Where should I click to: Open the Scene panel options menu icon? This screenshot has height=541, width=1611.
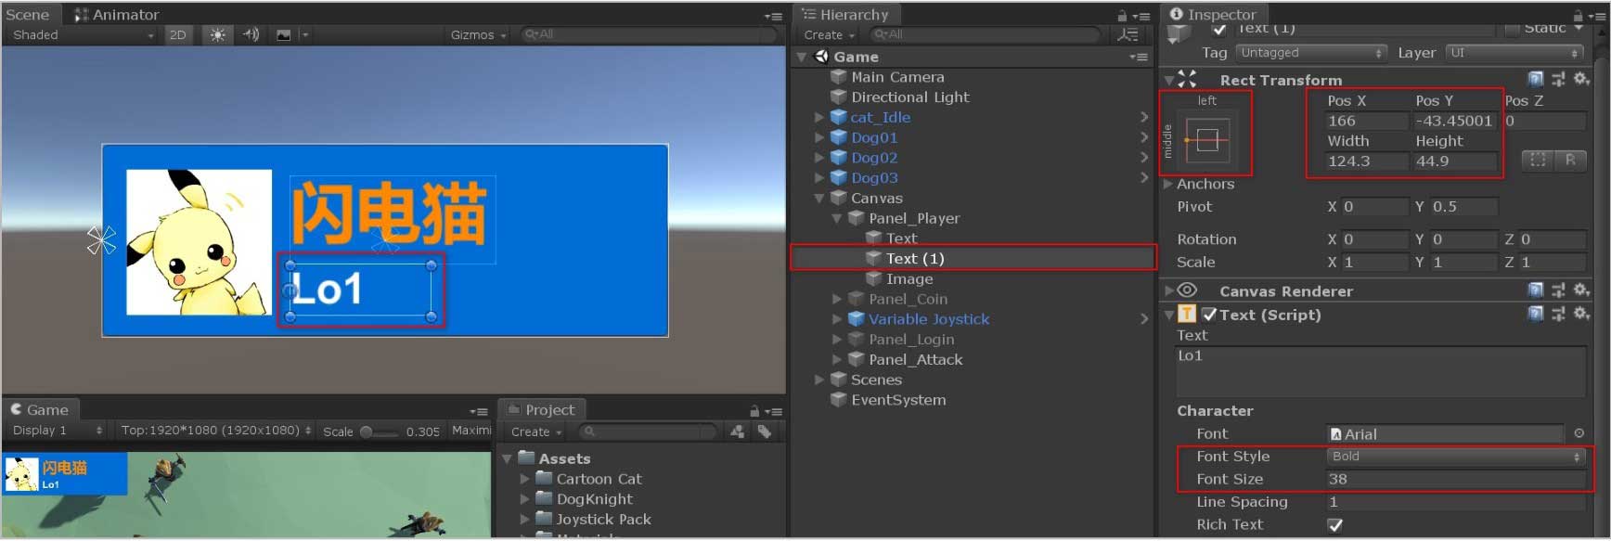(x=773, y=16)
